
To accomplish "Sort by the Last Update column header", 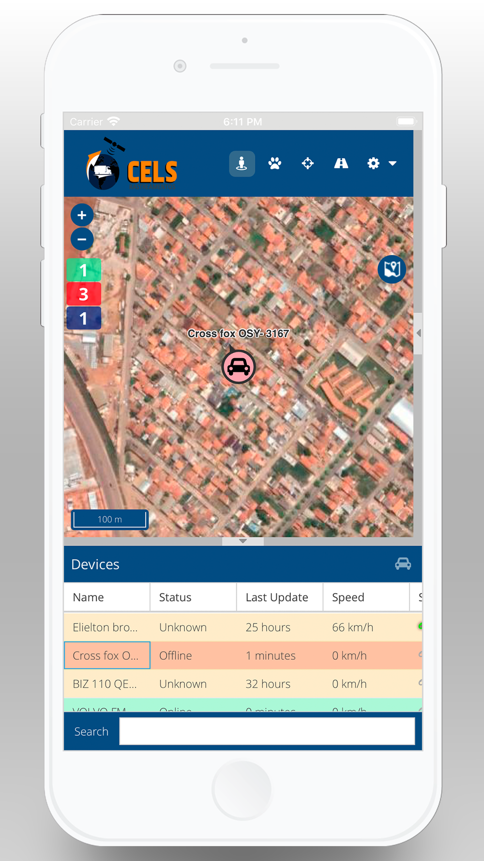I will coord(279,597).
